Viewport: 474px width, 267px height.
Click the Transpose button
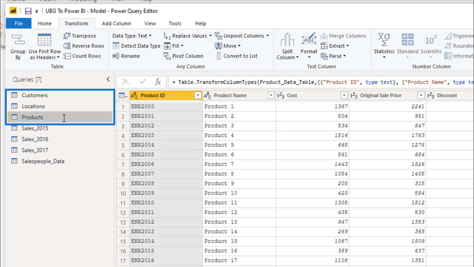pos(80,36)
